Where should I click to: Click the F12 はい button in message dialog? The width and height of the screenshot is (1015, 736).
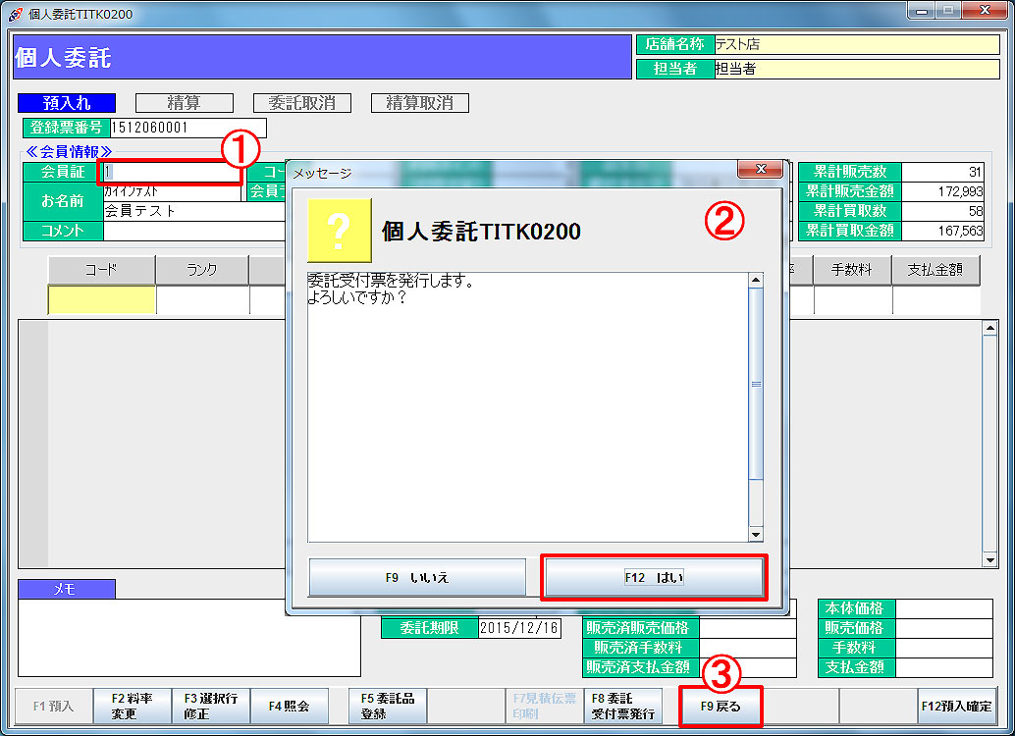[654, 577]
